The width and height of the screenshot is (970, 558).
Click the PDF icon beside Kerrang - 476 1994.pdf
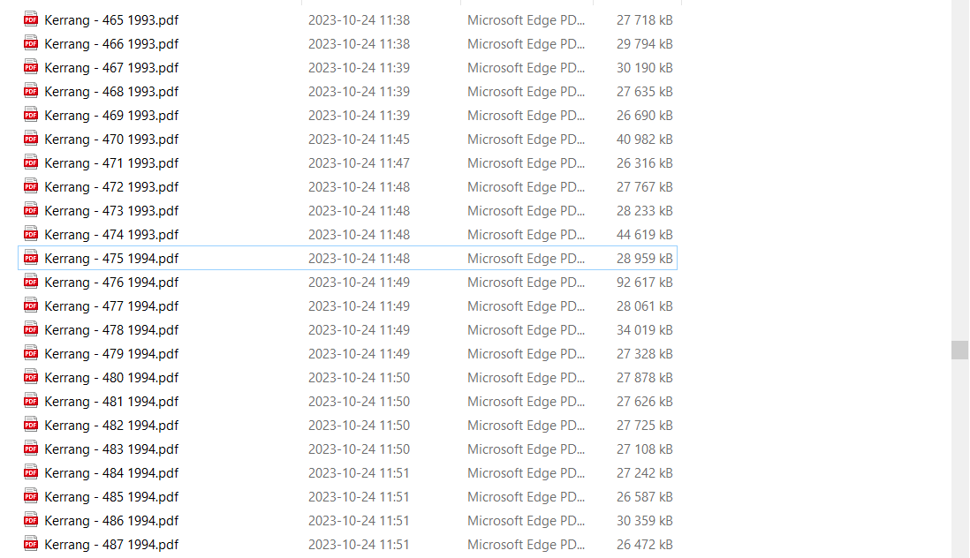30,282
